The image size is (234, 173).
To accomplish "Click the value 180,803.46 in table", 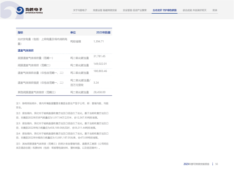I will click(100, 71).
